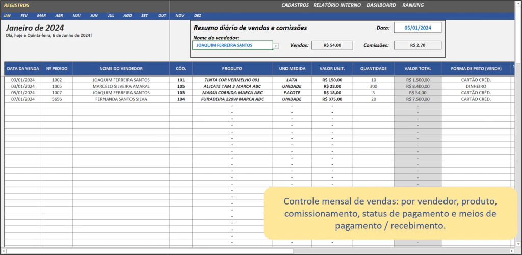Image resolution: width=522 pixels, height=255 pixels.
Task: Select the MARCELO SILVEIRA AMARAL cell
Action: coord(121,86)
